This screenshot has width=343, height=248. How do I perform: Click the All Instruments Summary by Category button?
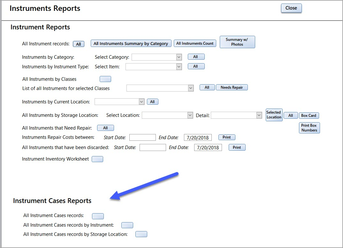[131, 43]
